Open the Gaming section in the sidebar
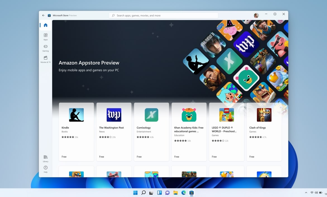The width and height of the screenshot is (327, 197). (x=45, y=48)
